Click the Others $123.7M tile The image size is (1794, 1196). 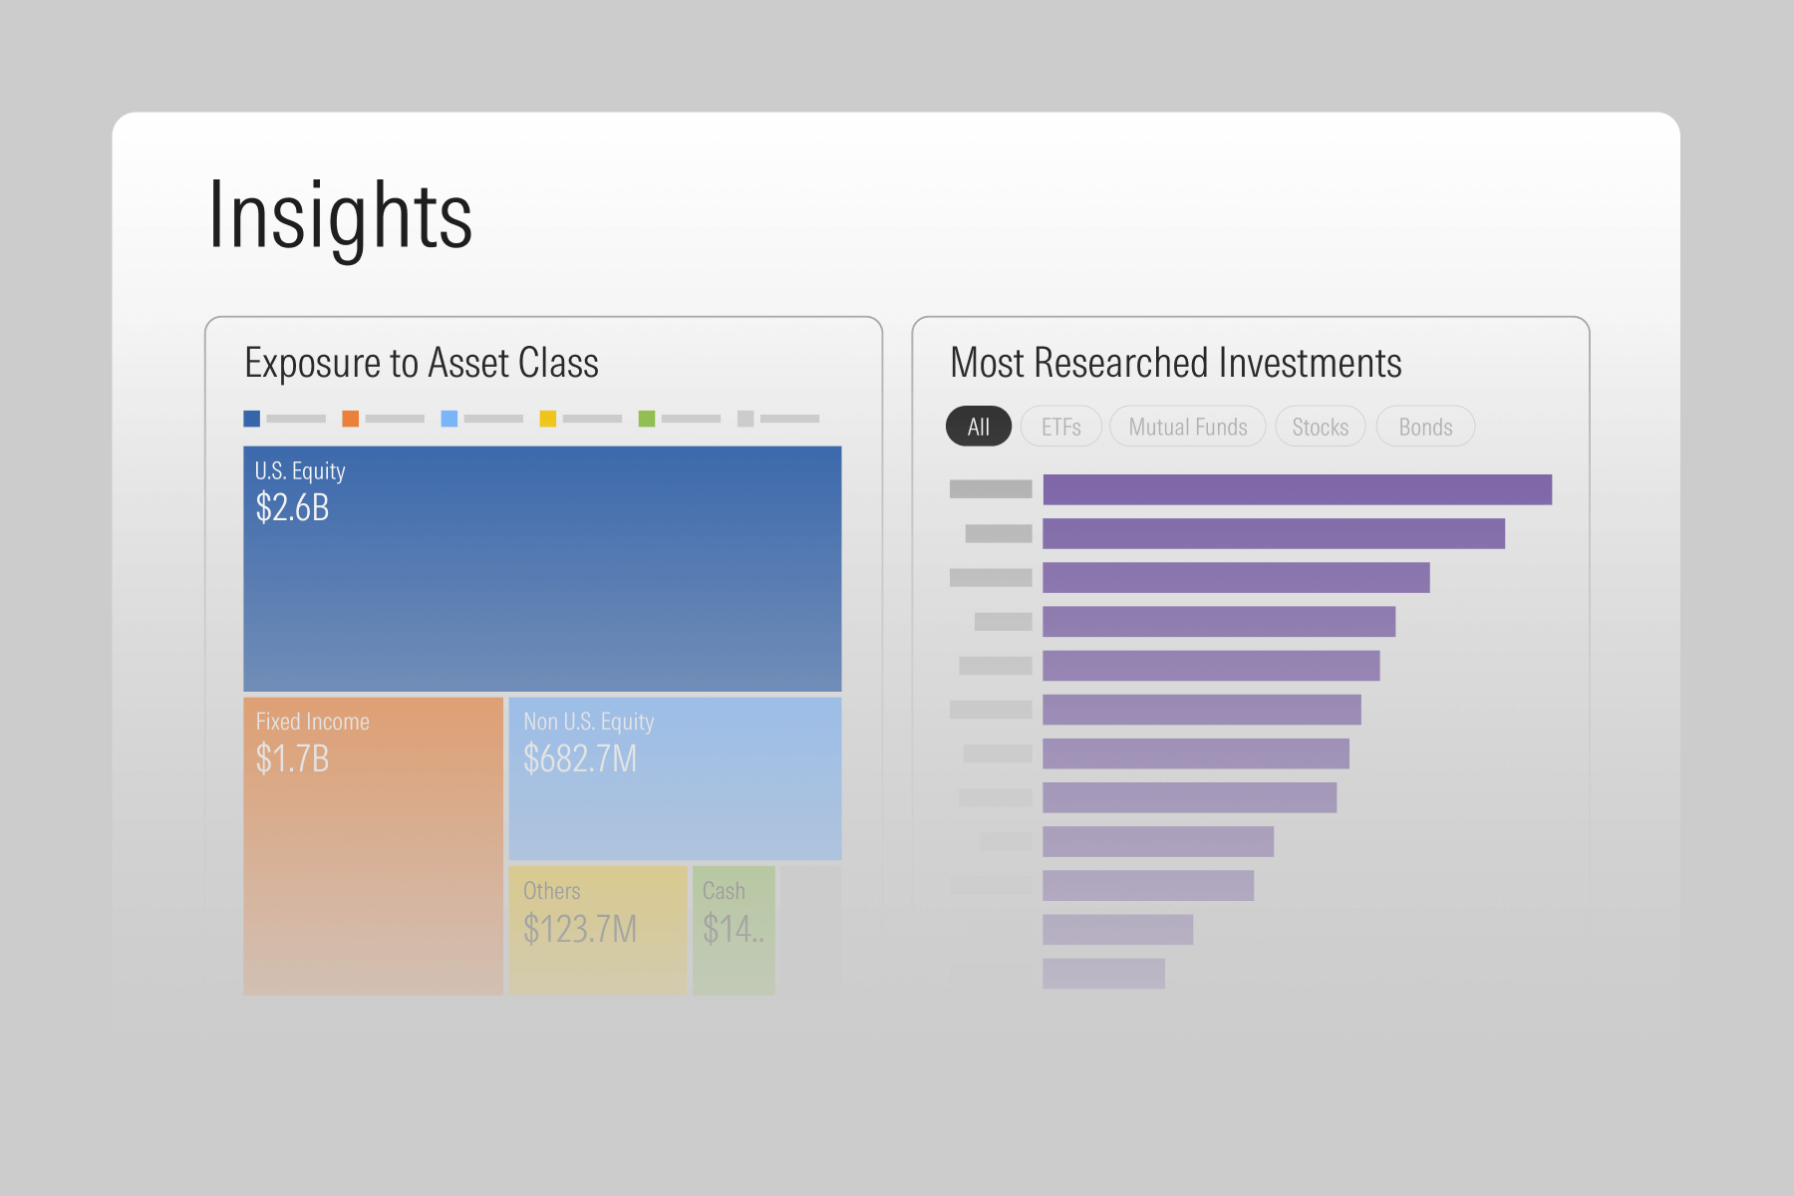tap(598, 930)
